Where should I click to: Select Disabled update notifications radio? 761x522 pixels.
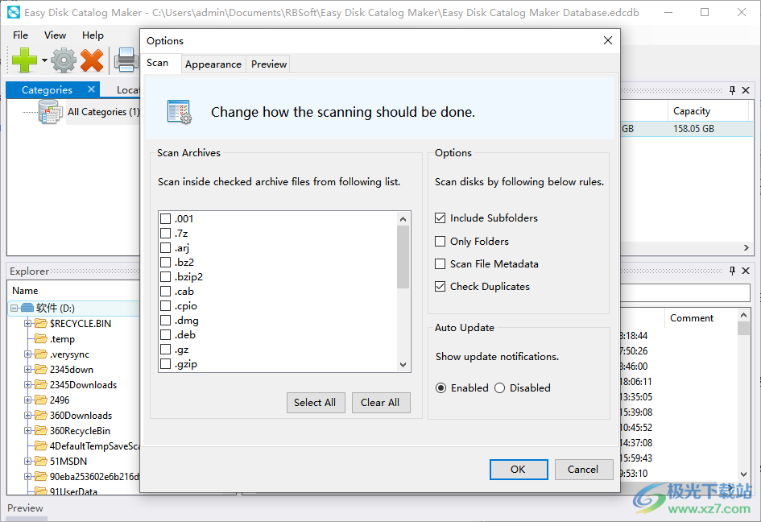click(500, 388)
